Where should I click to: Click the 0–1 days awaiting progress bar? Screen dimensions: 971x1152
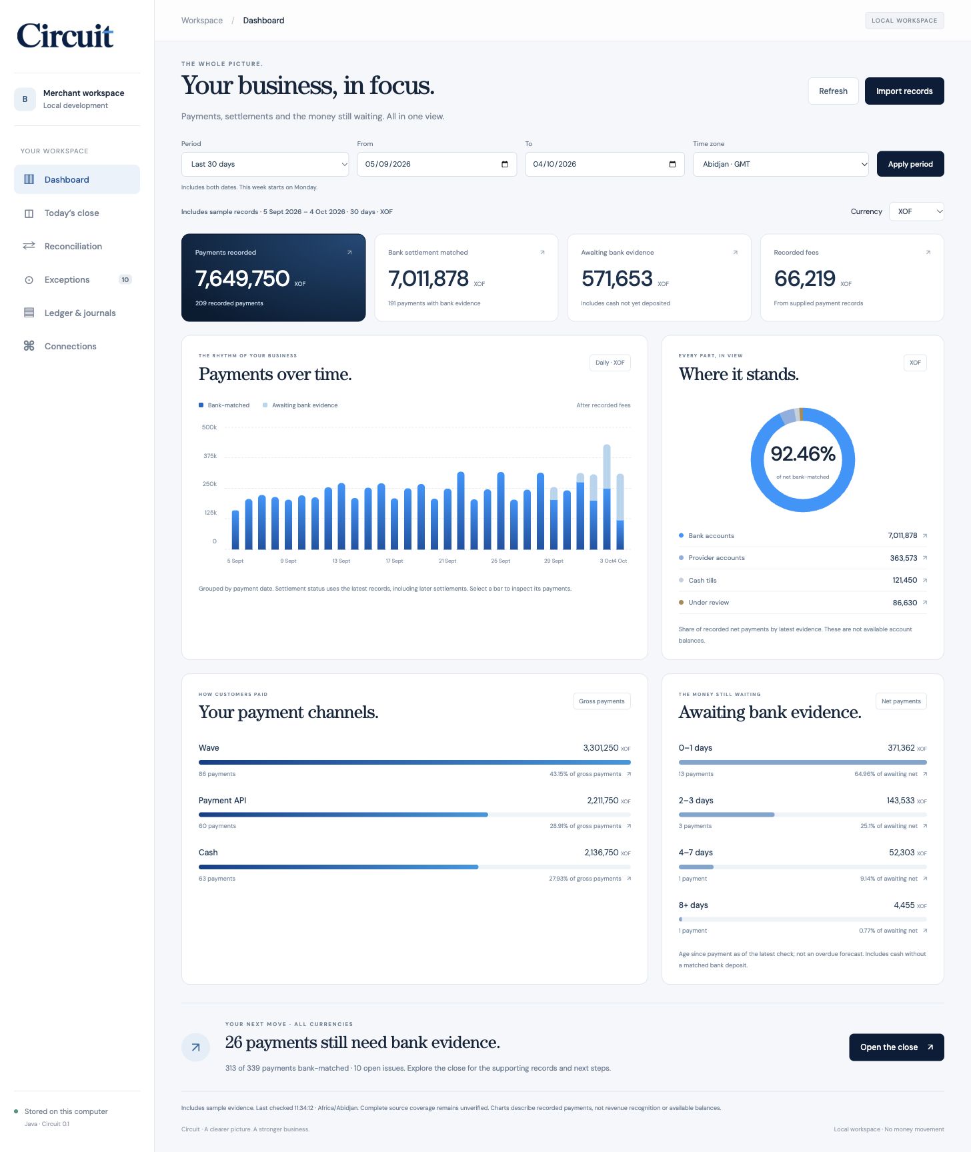coord(802,762)
